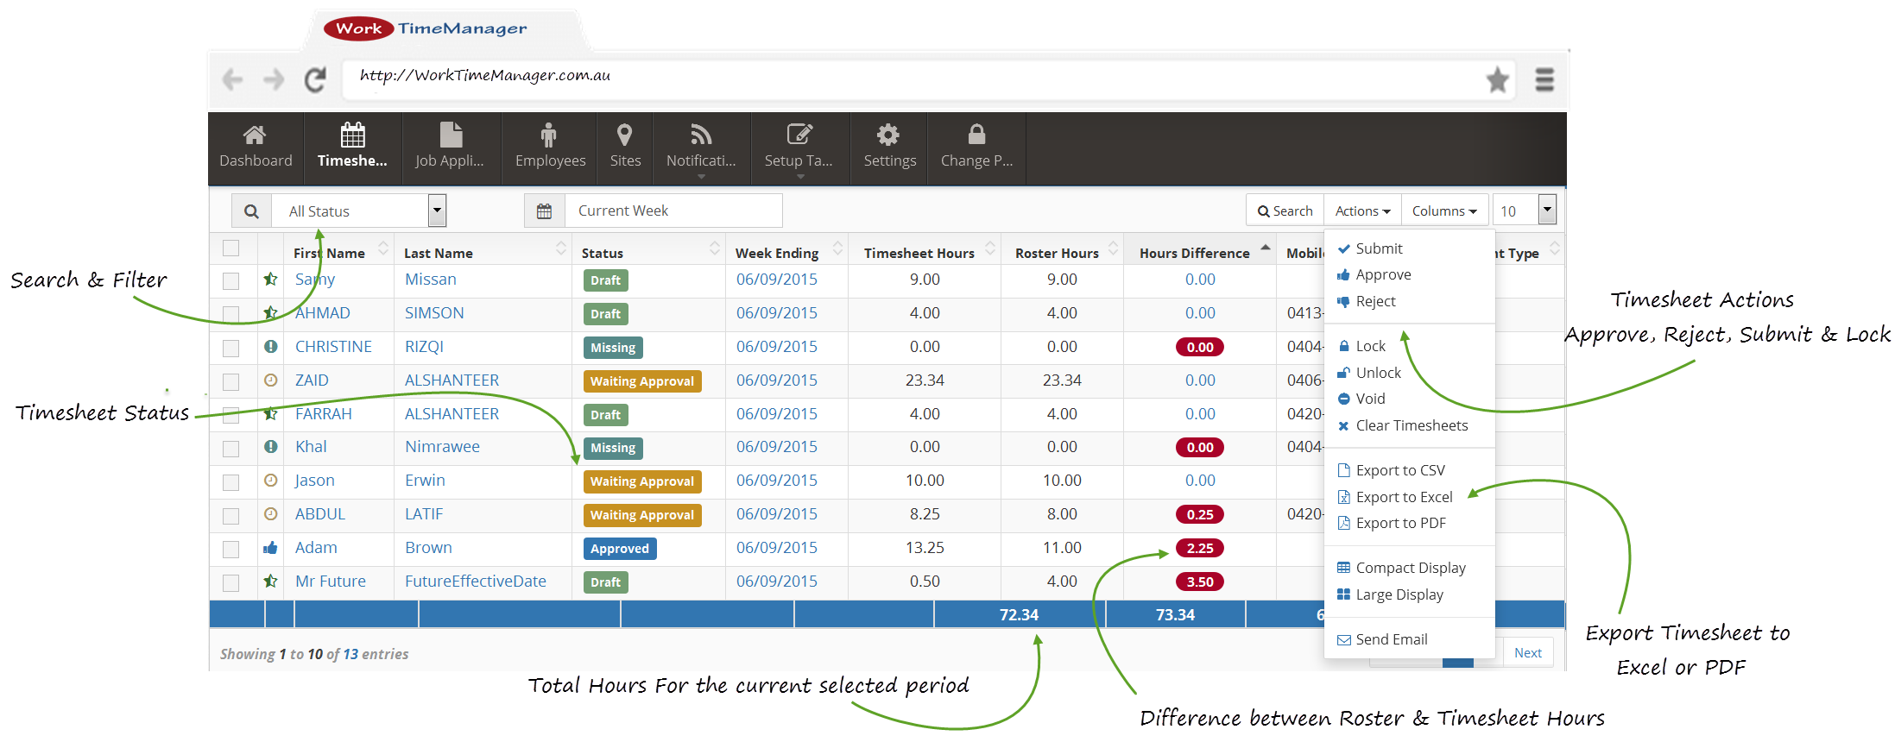Open the page size 10 dropdown
Viewport: 1901px width, 742px height.
point(1525,211)
